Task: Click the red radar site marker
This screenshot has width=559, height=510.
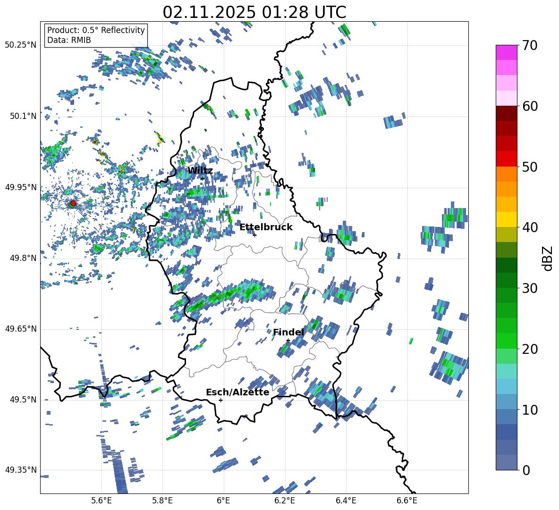Action: (73, 203)
